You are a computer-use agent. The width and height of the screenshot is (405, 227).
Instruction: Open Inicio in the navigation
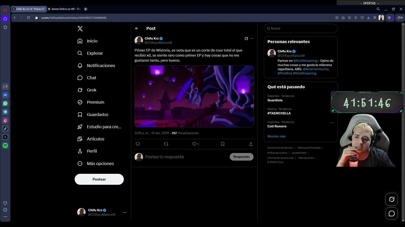(x=88, y=41)
